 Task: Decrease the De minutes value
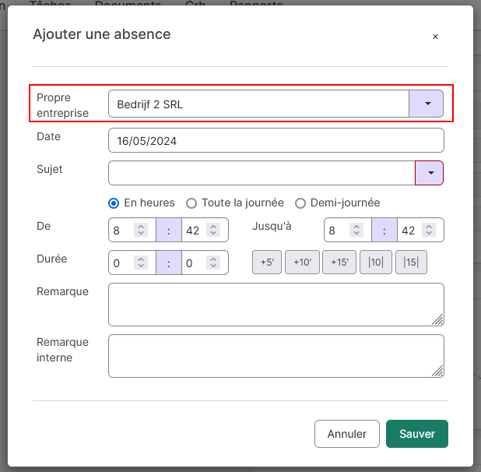[213, 233]
